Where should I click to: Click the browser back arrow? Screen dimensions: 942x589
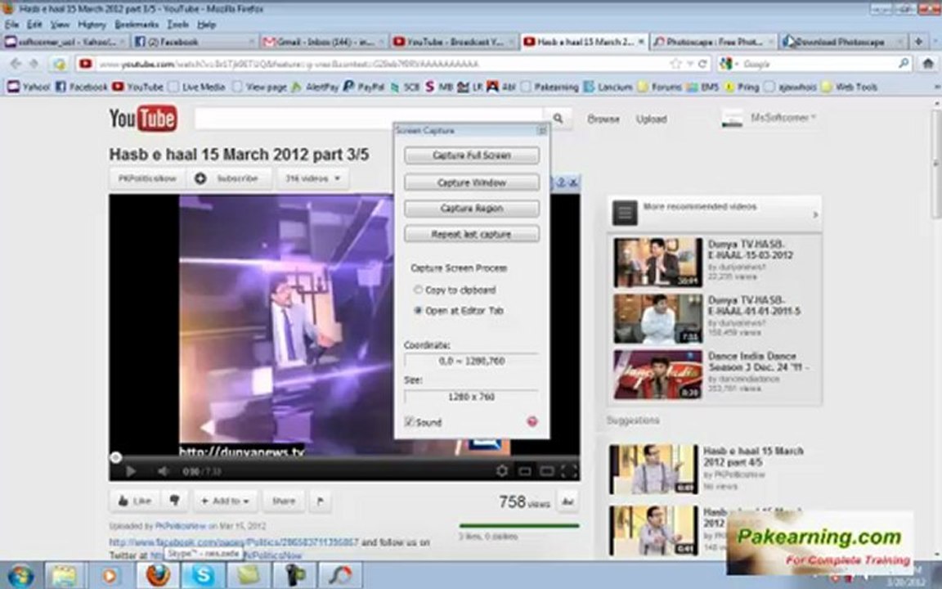16,64
